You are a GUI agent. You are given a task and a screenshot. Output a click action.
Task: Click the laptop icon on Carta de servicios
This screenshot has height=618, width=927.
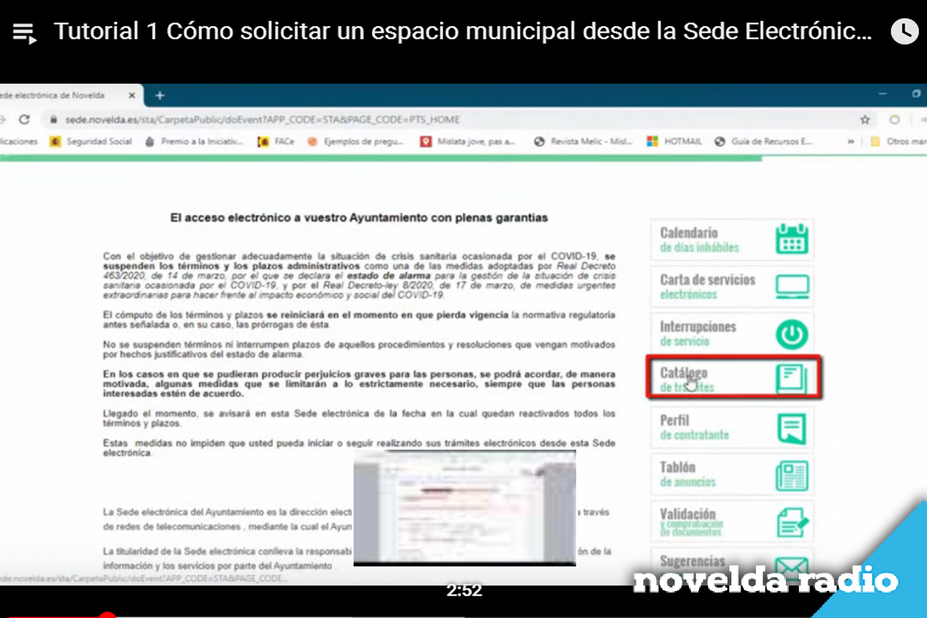[x=792, y=286]
